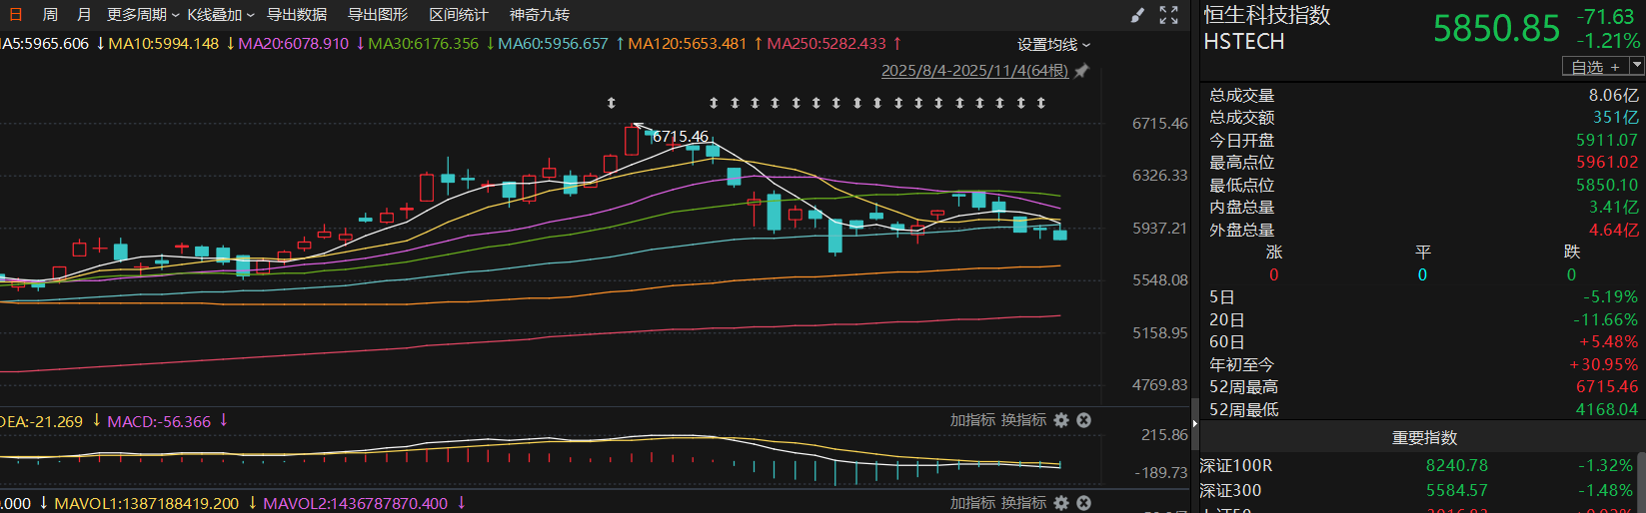
Task: Close the MAVOL volume indicator panel
Action: [1083, 503]
